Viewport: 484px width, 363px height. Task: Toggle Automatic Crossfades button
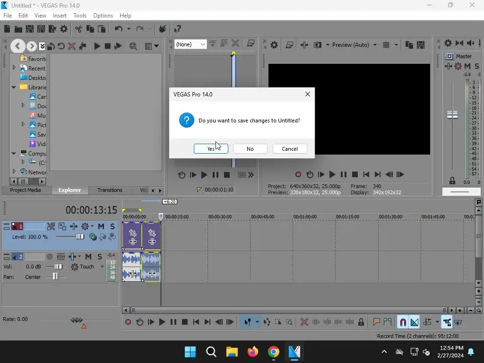(x=414, y=322)
